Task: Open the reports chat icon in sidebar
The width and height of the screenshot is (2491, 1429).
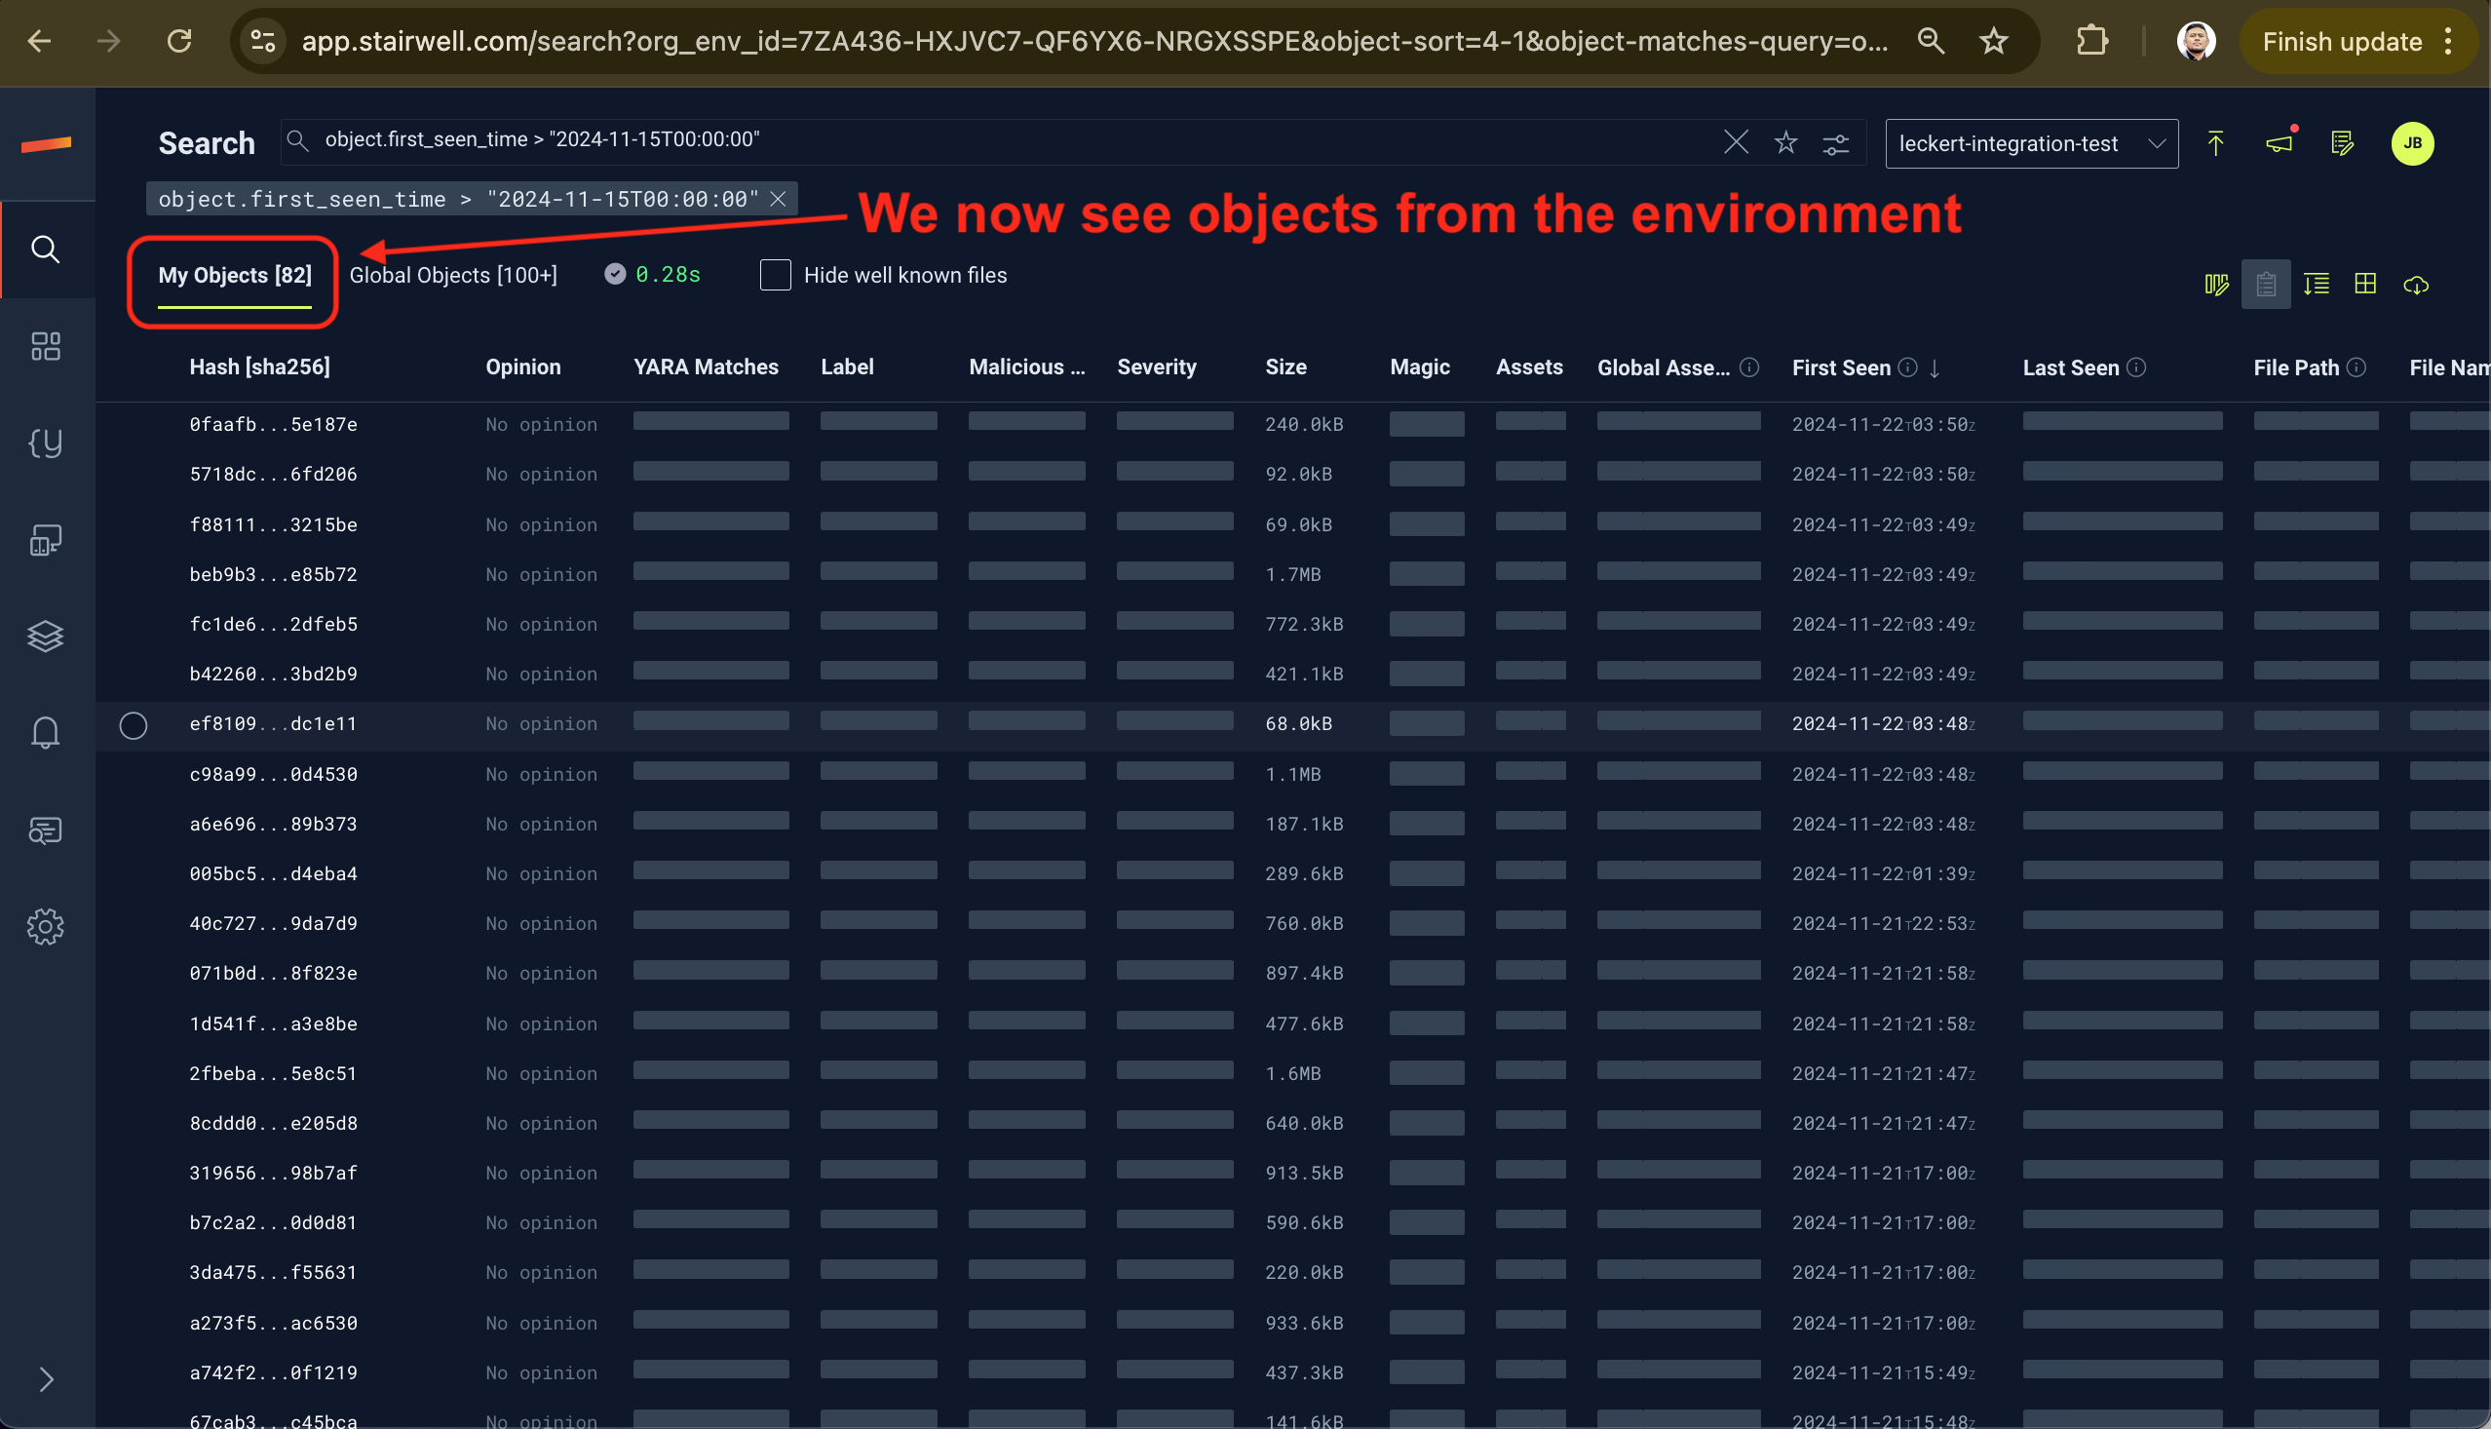Action: (x=45, y=830)
